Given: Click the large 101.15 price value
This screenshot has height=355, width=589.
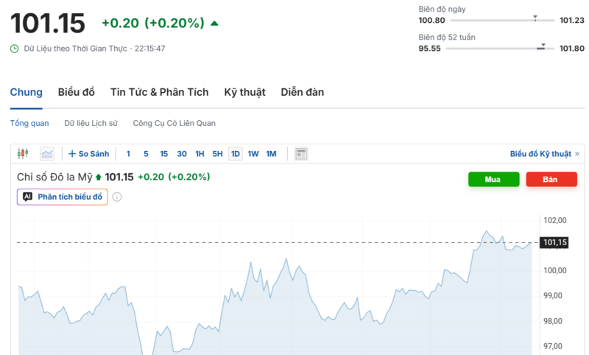Looking at the screenshot, I should click(x=48, y=24).
